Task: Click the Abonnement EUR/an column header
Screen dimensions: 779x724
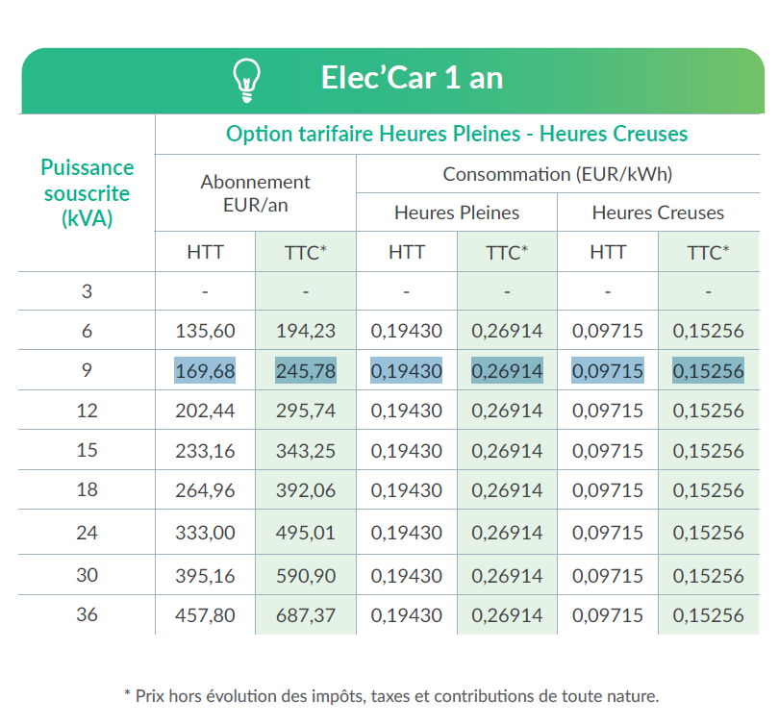Action: tap(256, 193)
